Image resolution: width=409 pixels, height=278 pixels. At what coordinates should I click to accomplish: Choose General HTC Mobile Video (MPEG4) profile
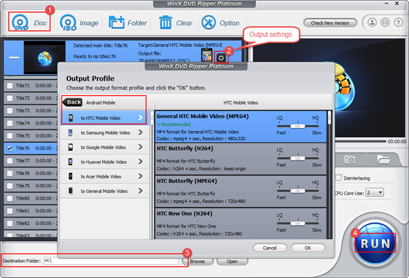(x=241, y=127)
